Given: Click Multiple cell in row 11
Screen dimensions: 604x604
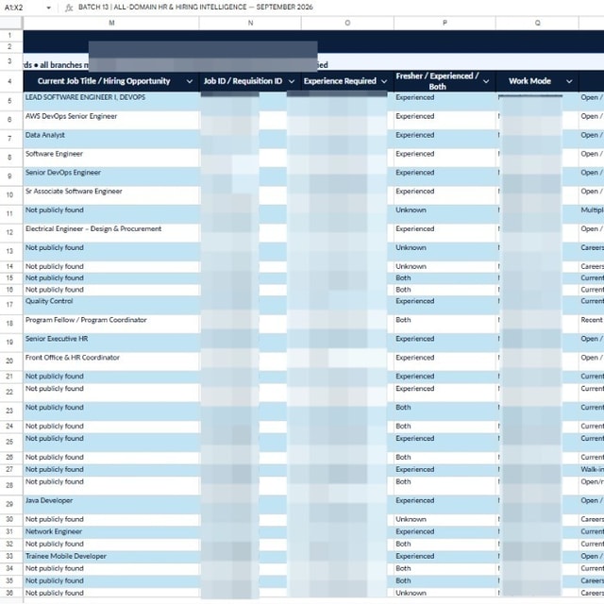Looking at the screenshot, I should [x=592, y=214].
